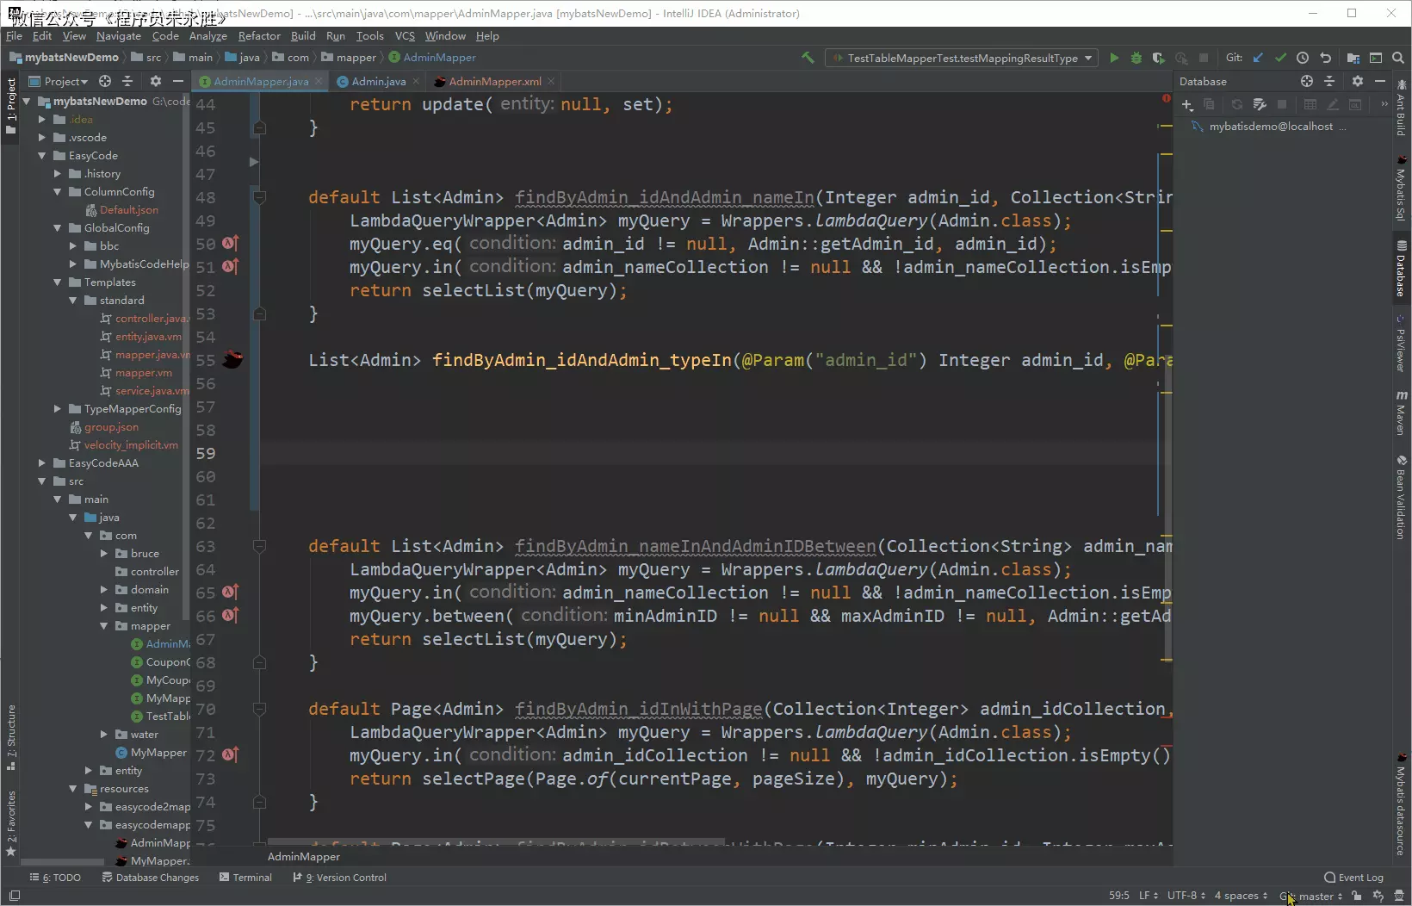Image resolution: width=1412 pixels, height=906 pixels.
Task: Click the green Run button in toolbar
Action: (1114, 58)
